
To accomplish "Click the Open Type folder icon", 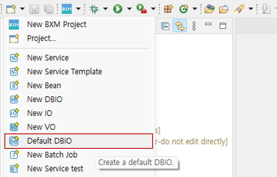I will 209,9.
